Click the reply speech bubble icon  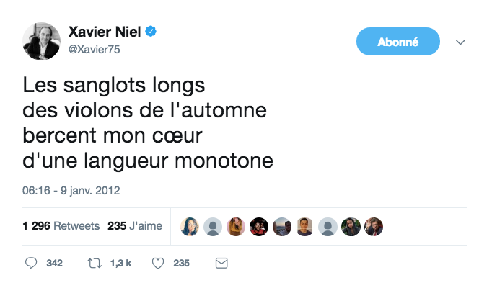tap(31, 264)
